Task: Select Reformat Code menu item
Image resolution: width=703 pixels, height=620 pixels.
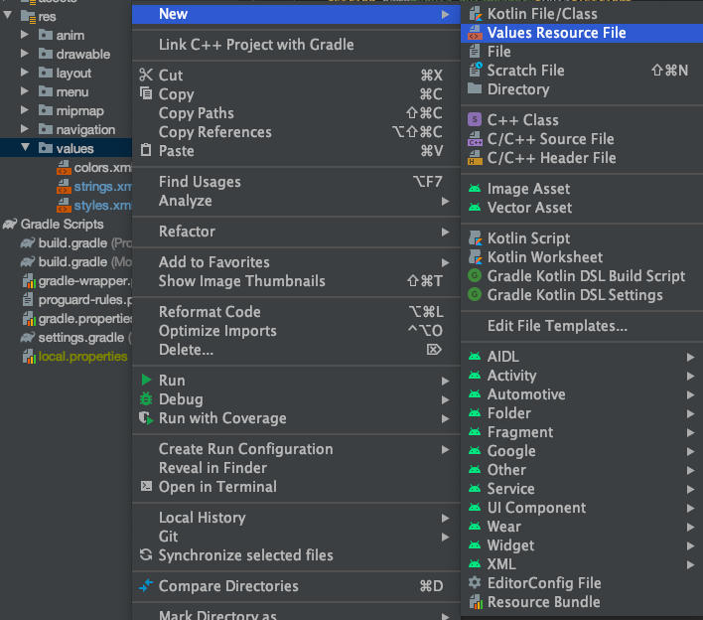Action: 296,312
